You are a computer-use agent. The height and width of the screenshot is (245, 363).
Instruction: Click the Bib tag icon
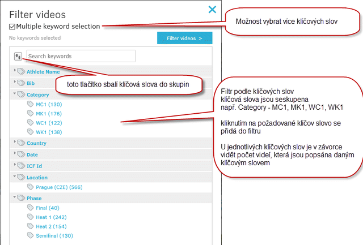click(x=21, y=83)
